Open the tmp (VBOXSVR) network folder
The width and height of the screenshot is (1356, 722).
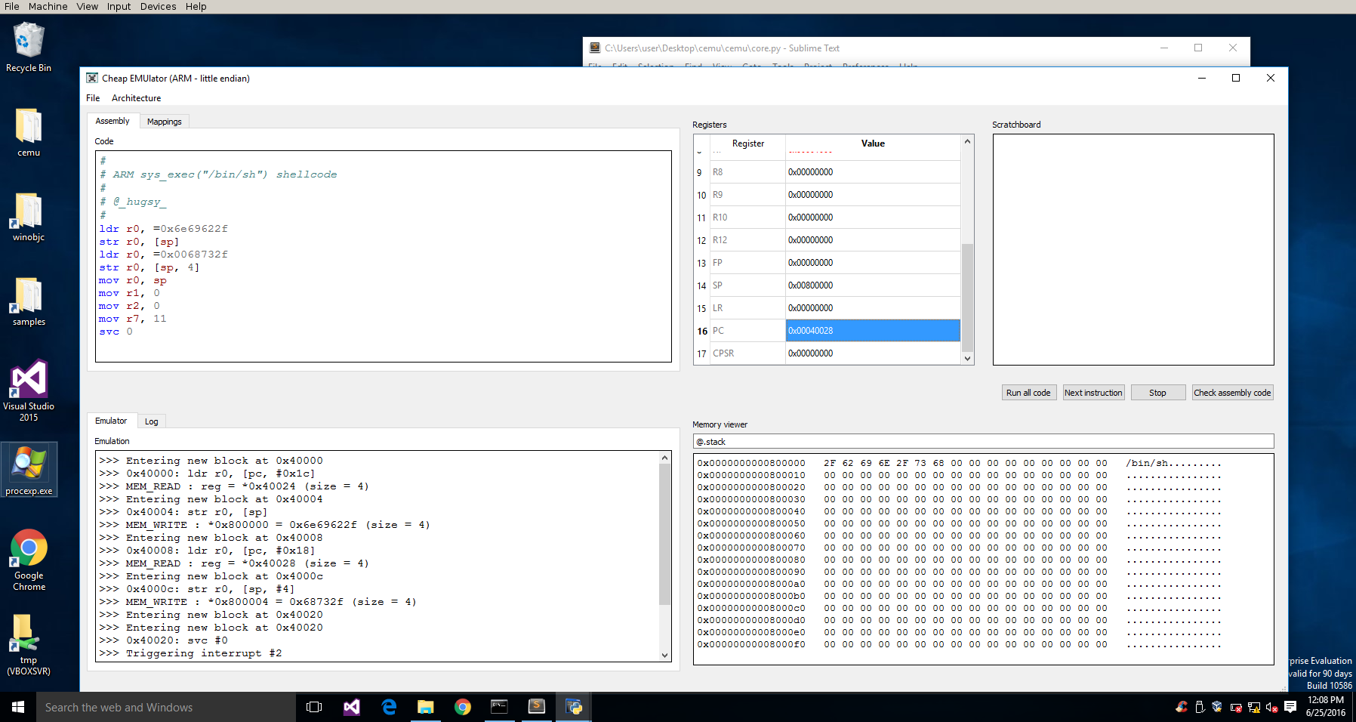click(29, 644)
